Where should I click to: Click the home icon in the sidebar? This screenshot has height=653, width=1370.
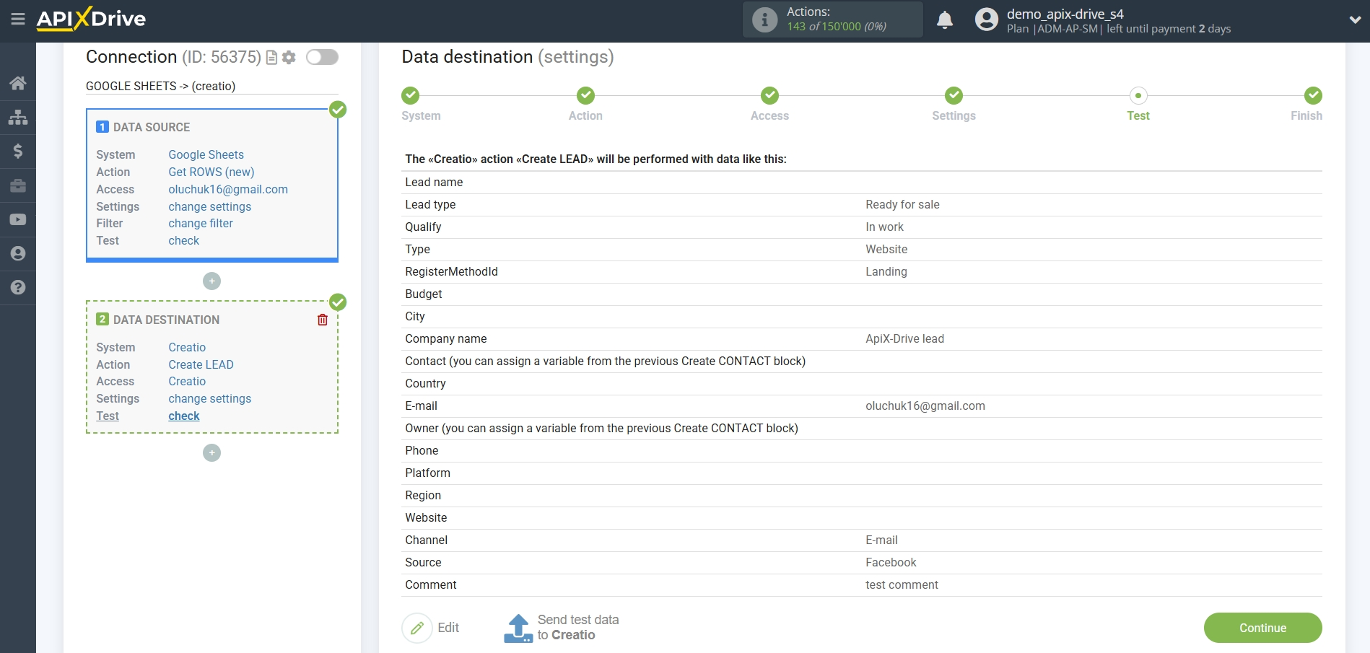18,83
